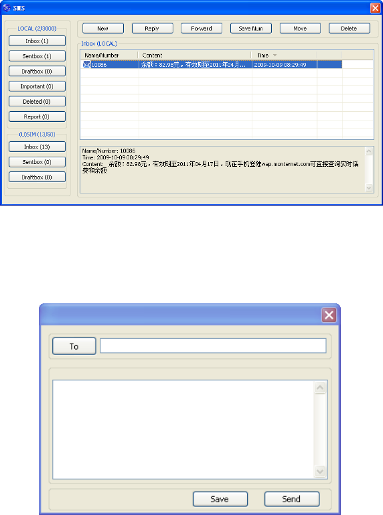Click Save Num for the sender
The image size is (383, 515).
click(251, 28)
